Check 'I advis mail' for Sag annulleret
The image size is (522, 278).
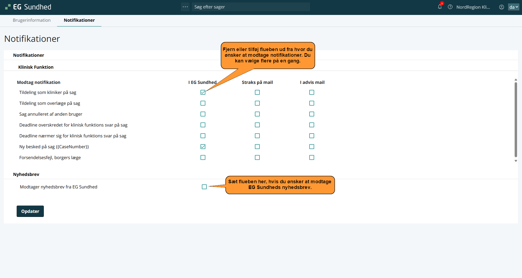tap(312, 114)
